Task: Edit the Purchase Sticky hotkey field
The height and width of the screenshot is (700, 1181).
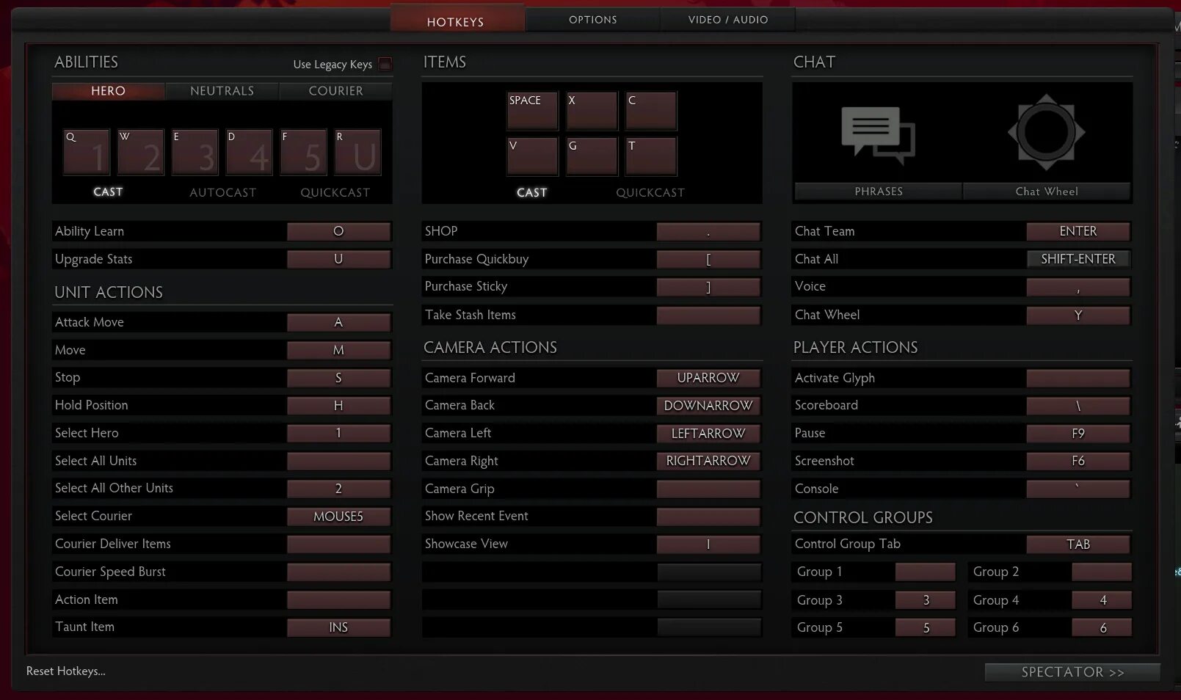Action: pyautogui.click(x=708, y=287)
